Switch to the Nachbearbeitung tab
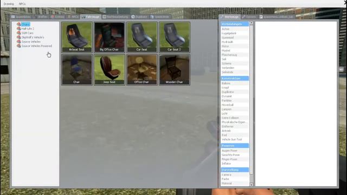Screen dimensions: 347x195 (115, 17)
